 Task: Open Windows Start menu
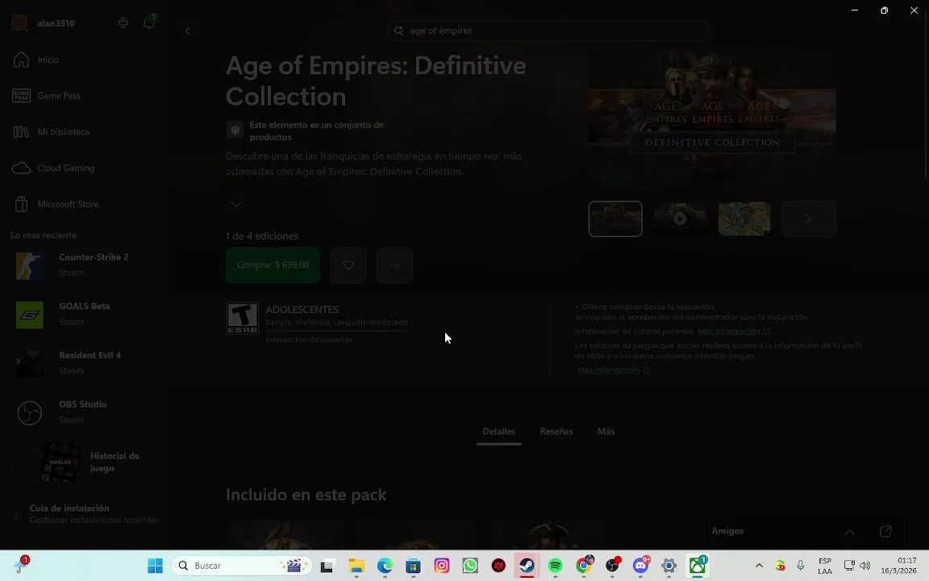point(155,566)
